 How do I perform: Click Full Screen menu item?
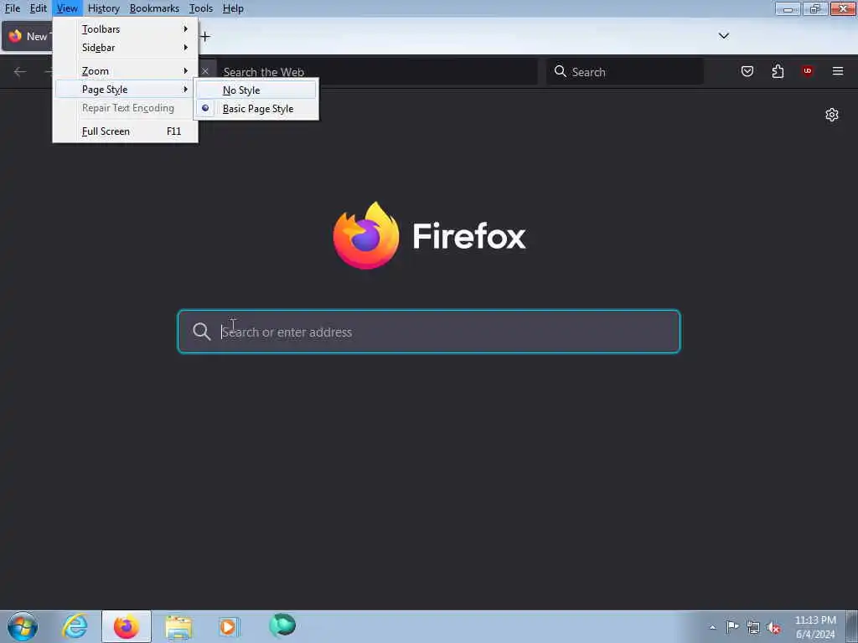[126, 131]
